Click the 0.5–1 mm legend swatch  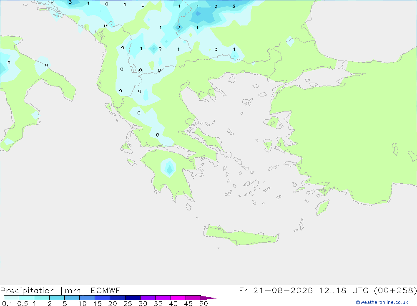[x=27, y=298]
